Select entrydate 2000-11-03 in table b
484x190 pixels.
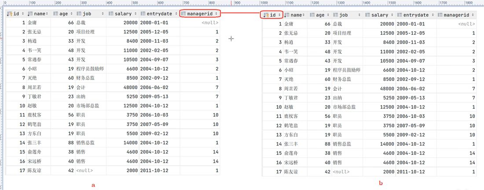tap(416, 43)
